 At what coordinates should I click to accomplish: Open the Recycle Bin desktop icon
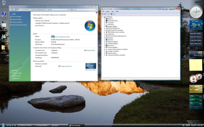coord(4,4)
